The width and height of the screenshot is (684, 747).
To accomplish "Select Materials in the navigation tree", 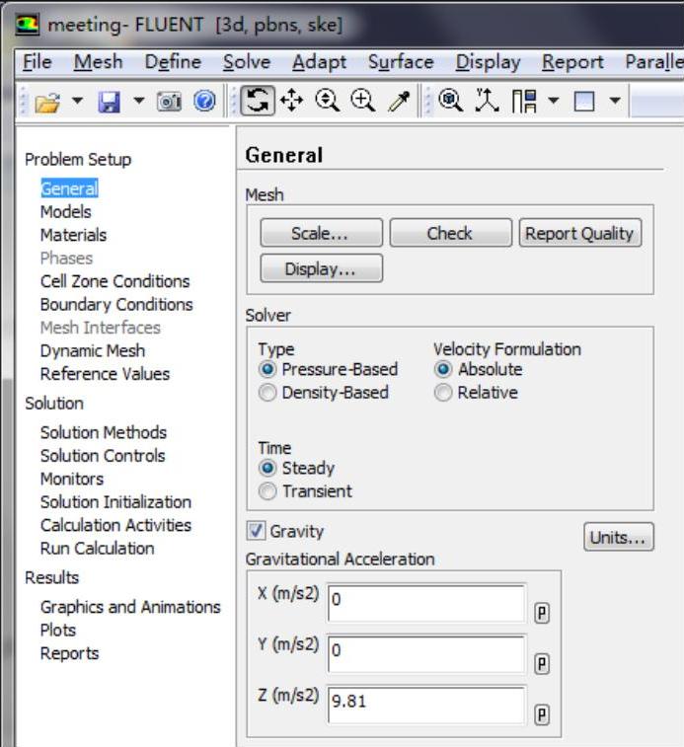I will pos(73,235).
